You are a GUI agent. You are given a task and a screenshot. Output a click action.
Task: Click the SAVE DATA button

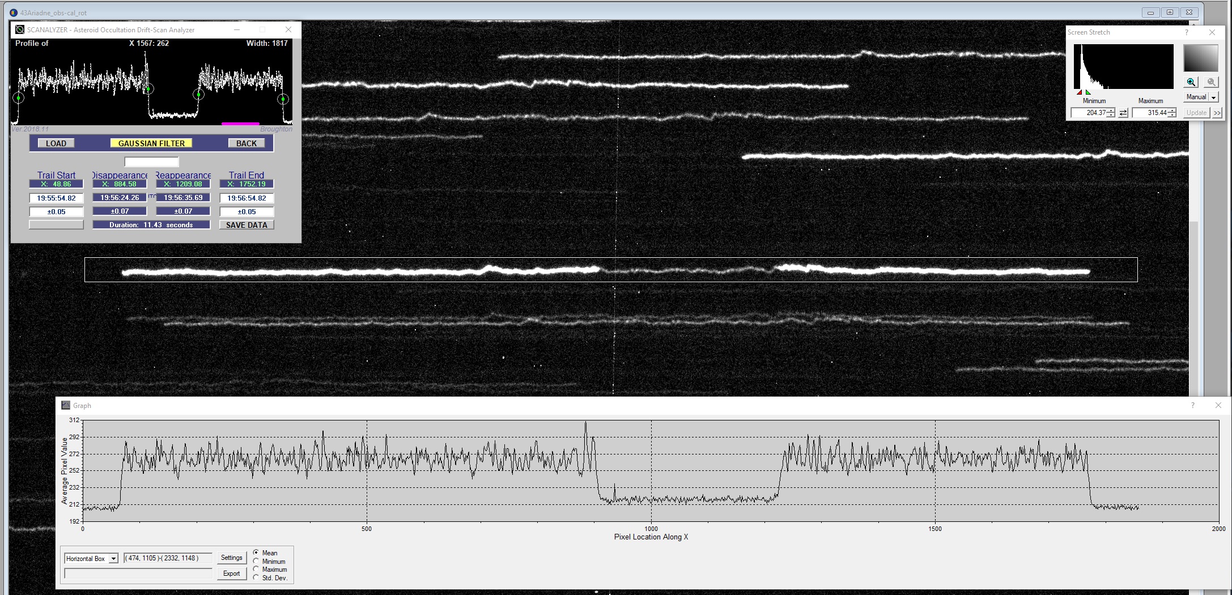(247, 225)
